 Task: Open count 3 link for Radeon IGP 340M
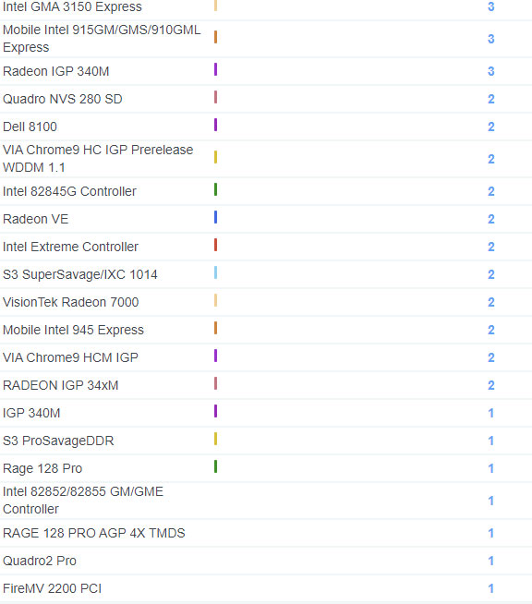(490, 71)
